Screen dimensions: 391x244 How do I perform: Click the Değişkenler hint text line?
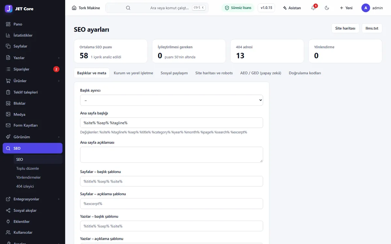pos(164,132)
